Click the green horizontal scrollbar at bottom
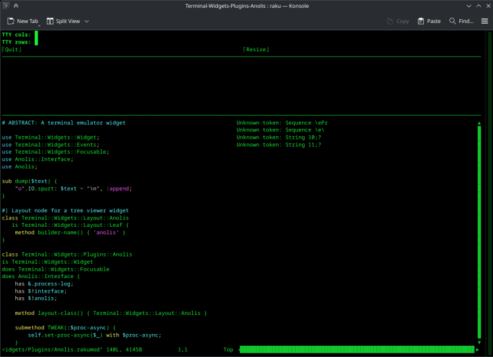The width and height of the screenshot is (493, 357). [x=357, y=350]
